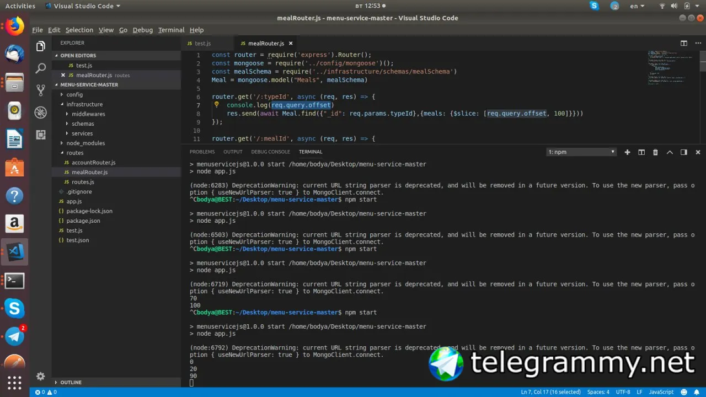Switch to the Output panel tab
Screen dimensions: 706x397
[x=233, y=152]
